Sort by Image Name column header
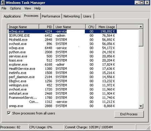Image resolution: width=151 pixels, height=131 pixels. (23, 27)
